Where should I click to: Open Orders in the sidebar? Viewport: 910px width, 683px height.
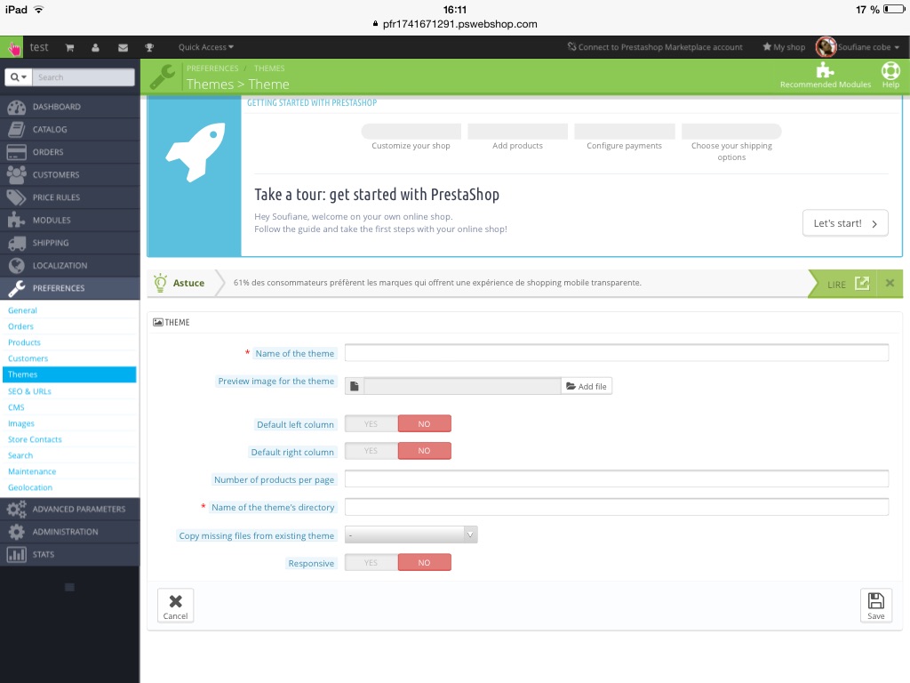(70, 152)
